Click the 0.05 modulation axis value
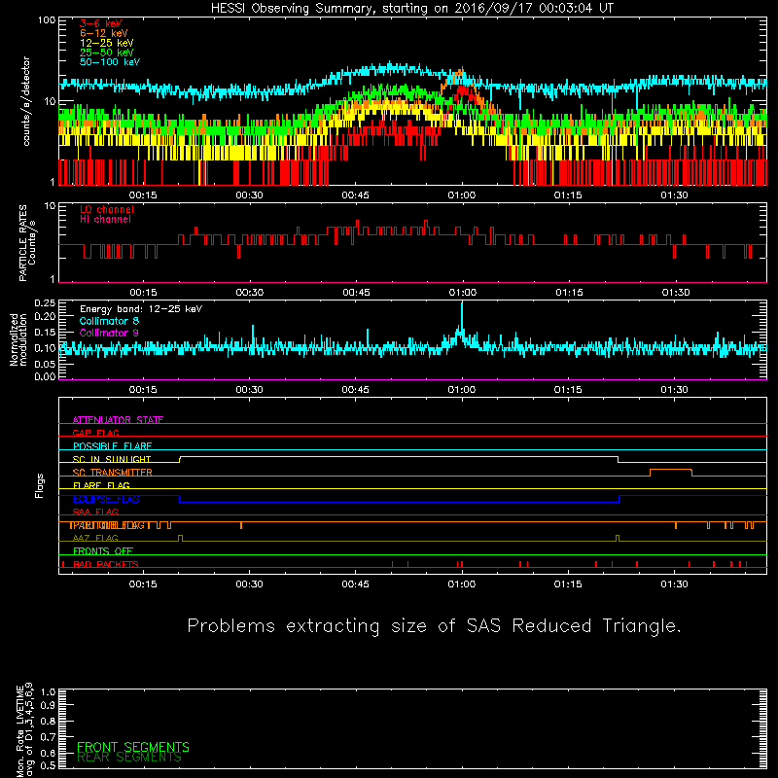The height and width of the screenshot is (778, 778). click(x=45, y=364)
